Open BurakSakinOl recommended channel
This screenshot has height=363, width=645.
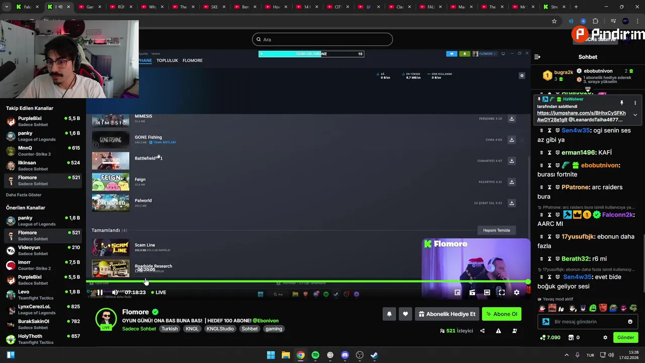[43, 324]
